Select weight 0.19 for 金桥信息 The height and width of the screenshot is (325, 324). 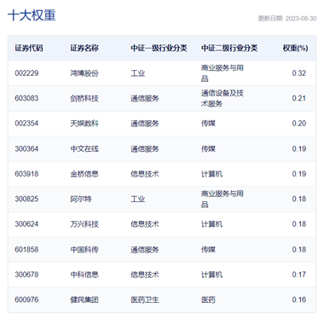click(x=299, y=174)
